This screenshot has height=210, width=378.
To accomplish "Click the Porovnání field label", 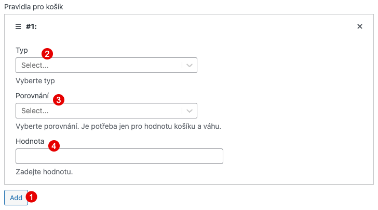I will 32,96.
